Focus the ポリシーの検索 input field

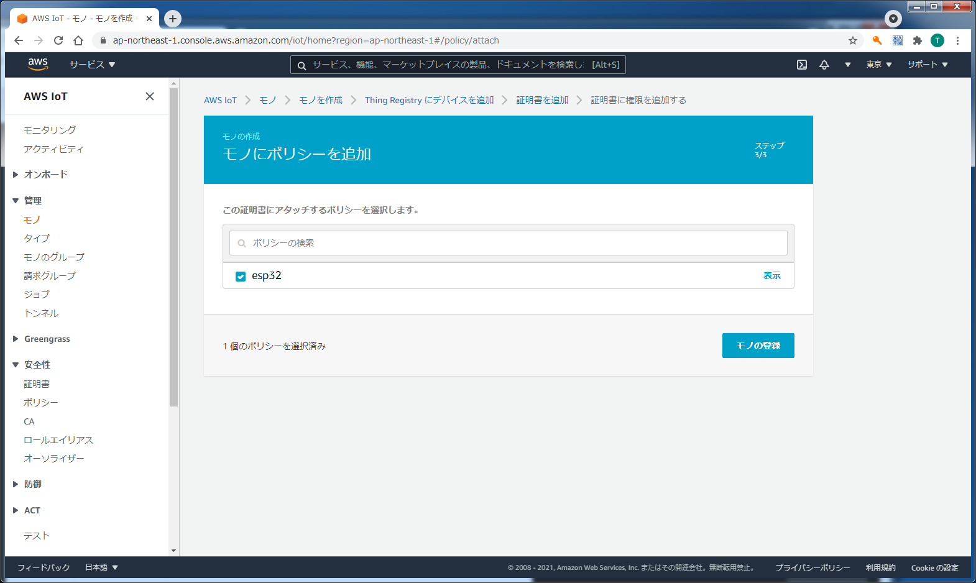[x=509, y=243]
